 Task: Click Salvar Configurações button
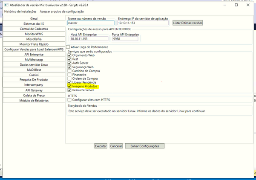(x=144, y=146)
